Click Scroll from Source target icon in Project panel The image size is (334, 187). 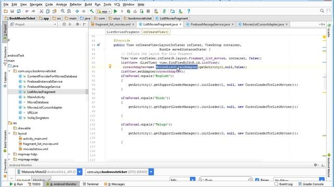pyautogui.click(x=64, y=24)
